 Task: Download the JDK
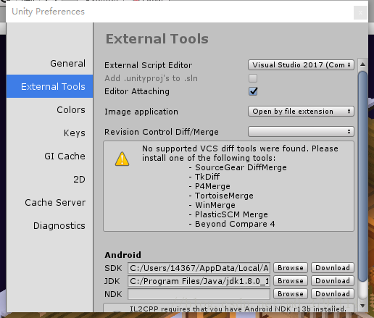coord(333,281)
